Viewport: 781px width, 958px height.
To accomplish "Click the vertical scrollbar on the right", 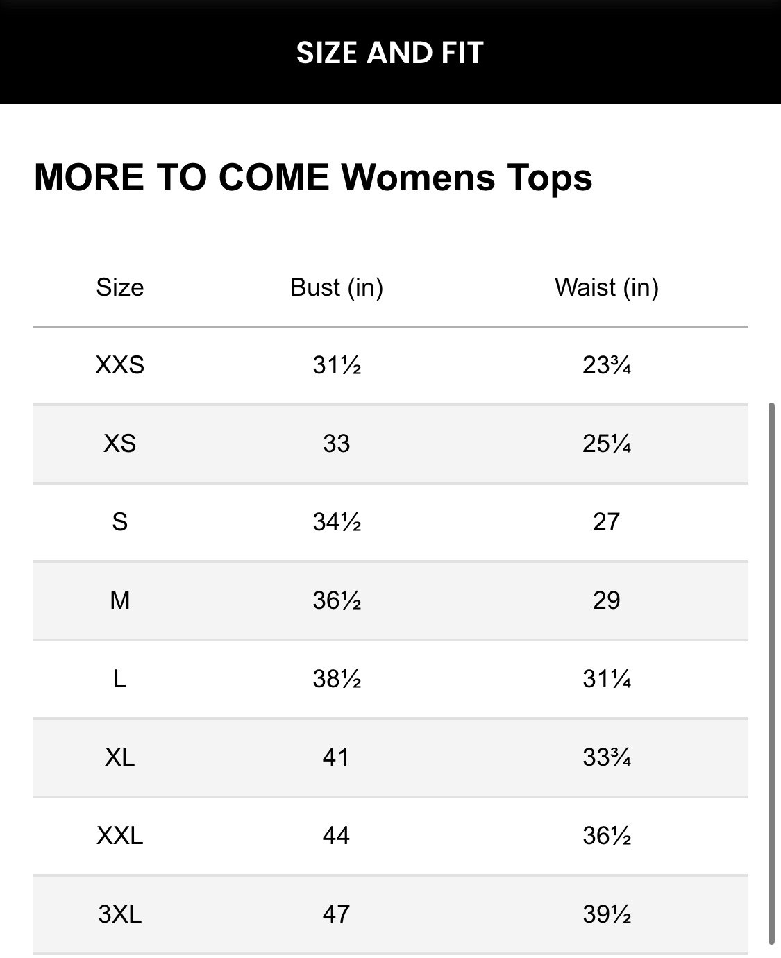I will pyautogui.click(x=771, y=672).
